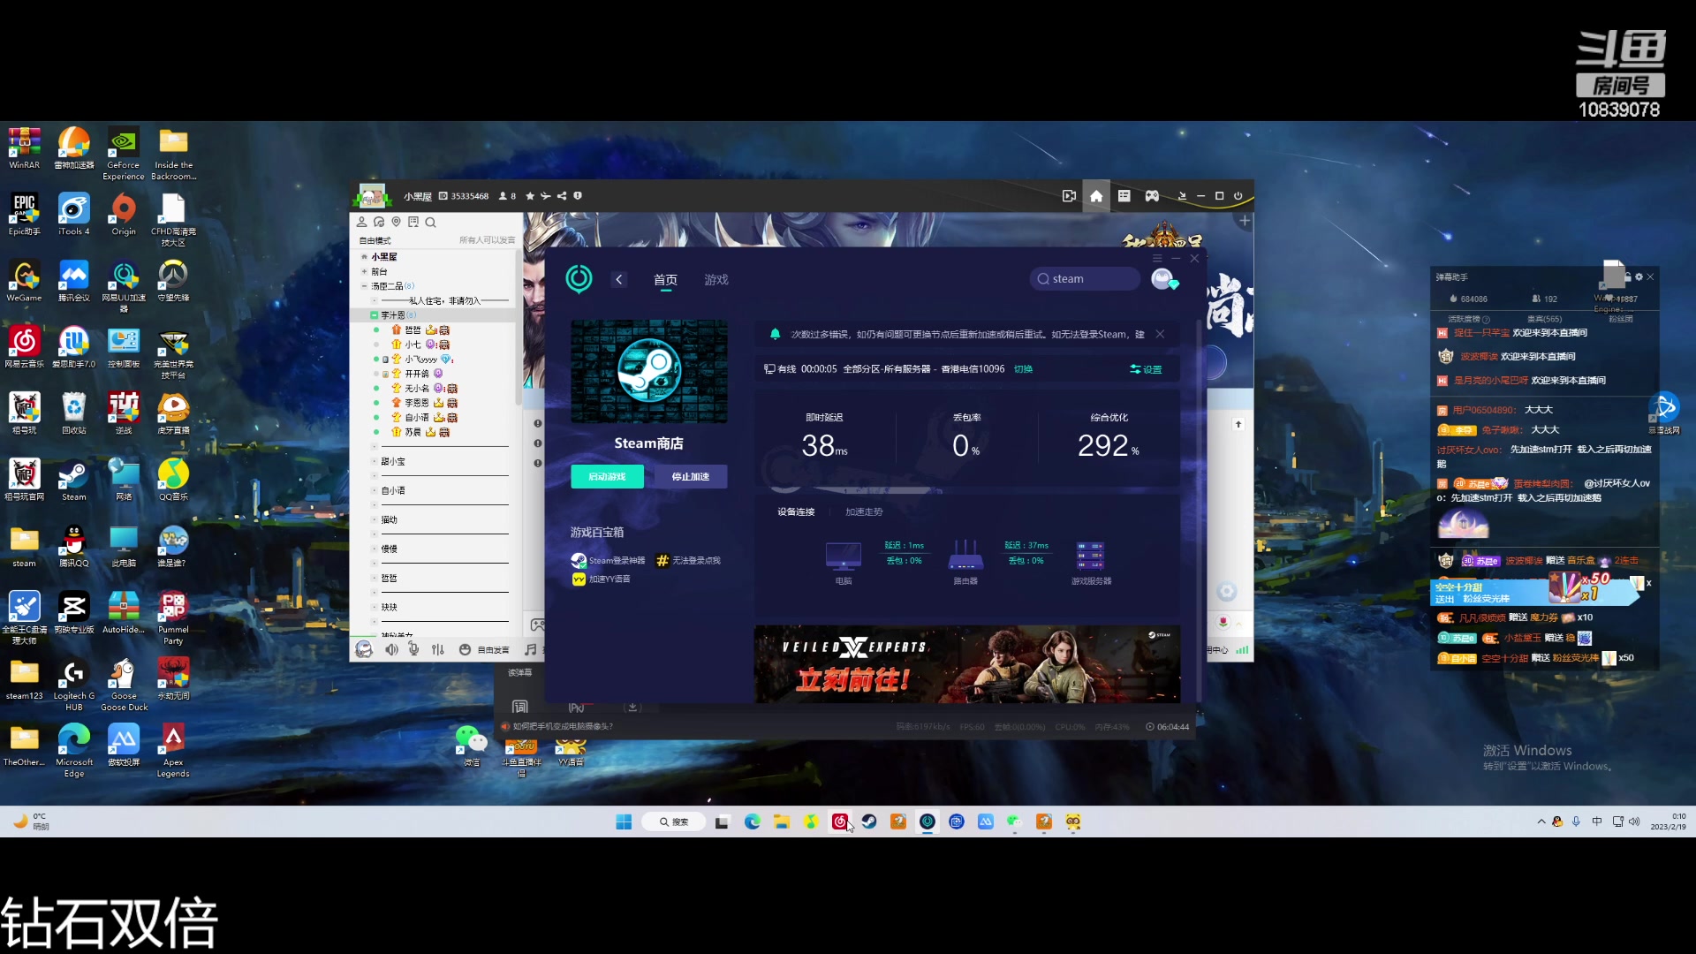
Task: Toggle the YY microphone icon
Action: pos(413,649)
